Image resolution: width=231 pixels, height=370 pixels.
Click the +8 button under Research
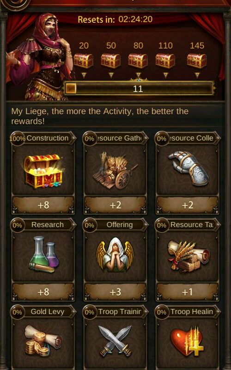coord(43,292)
